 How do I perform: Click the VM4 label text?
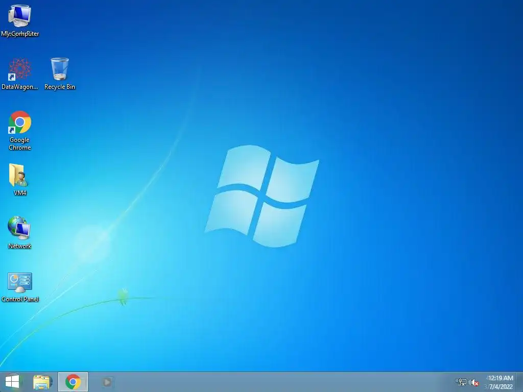pos(20,192)
